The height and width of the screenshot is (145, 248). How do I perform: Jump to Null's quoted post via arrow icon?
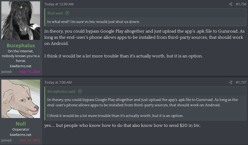[x=67, y=13]
